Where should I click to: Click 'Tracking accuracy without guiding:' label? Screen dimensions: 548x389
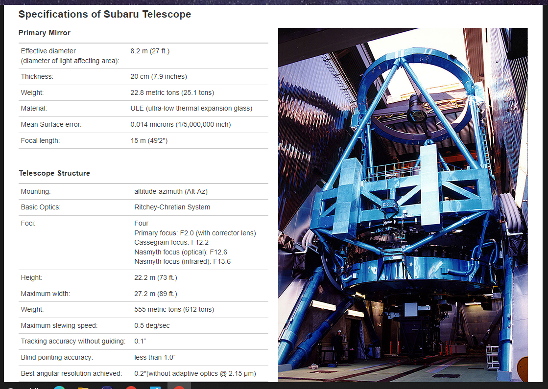(x=73, y=341)
